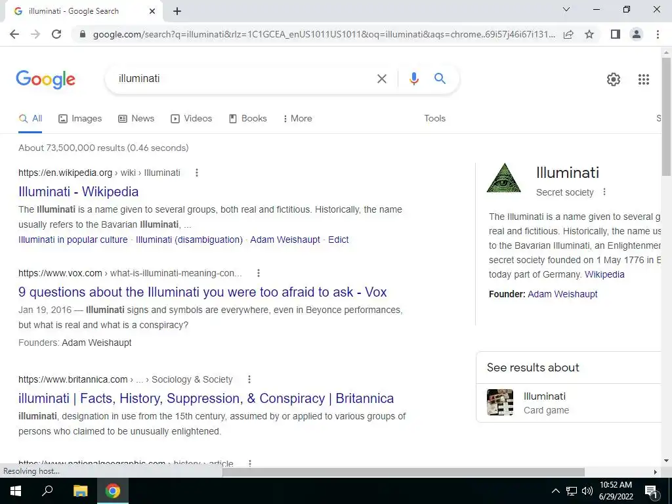Viewport: 672px width, 504px height.
Task: Click the vertical scrollbar thumb
Action: click(x=666, y=115)
